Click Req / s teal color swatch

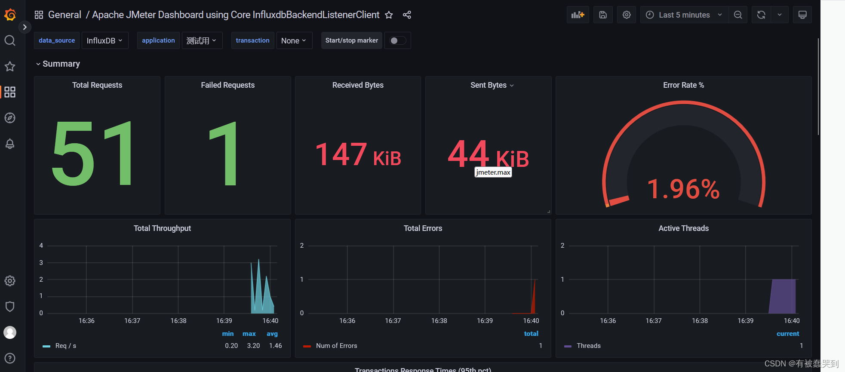click(46, 346)
